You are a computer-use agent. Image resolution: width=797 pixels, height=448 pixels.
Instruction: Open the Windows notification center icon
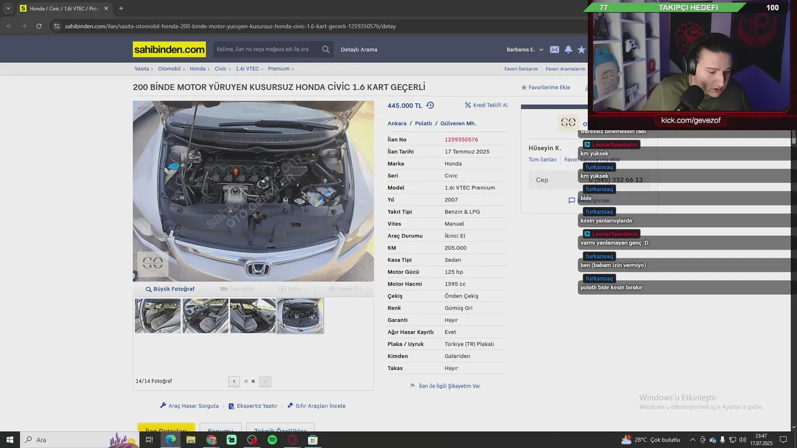(783, 440)
